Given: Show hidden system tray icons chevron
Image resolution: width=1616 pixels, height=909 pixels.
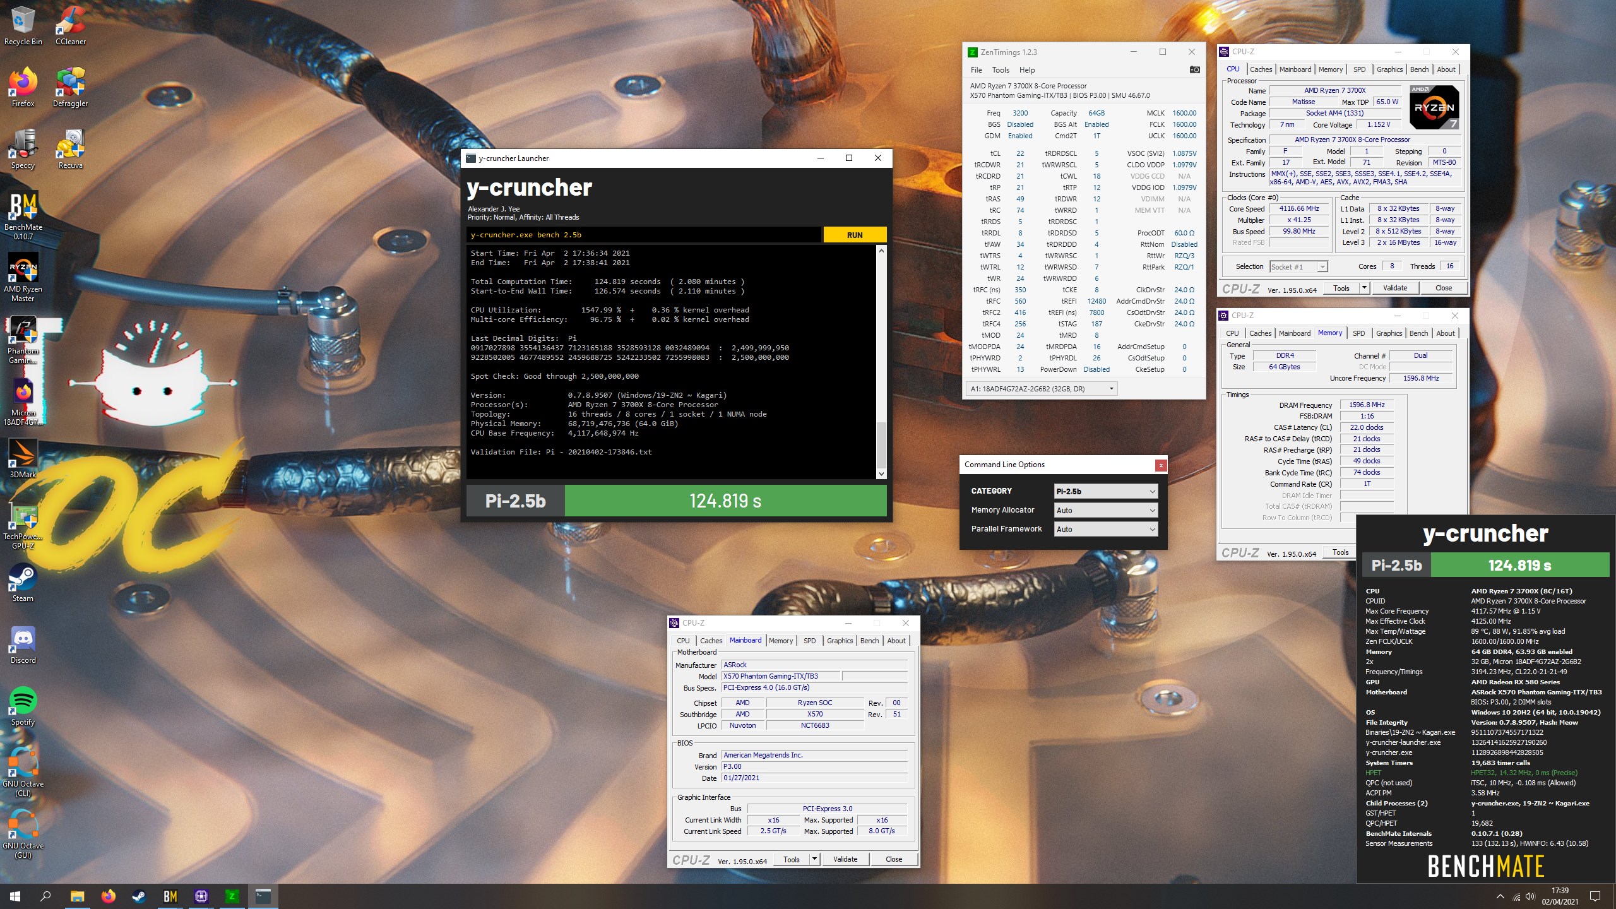Looking at the screenshot, I should (x=1500, y=896).
